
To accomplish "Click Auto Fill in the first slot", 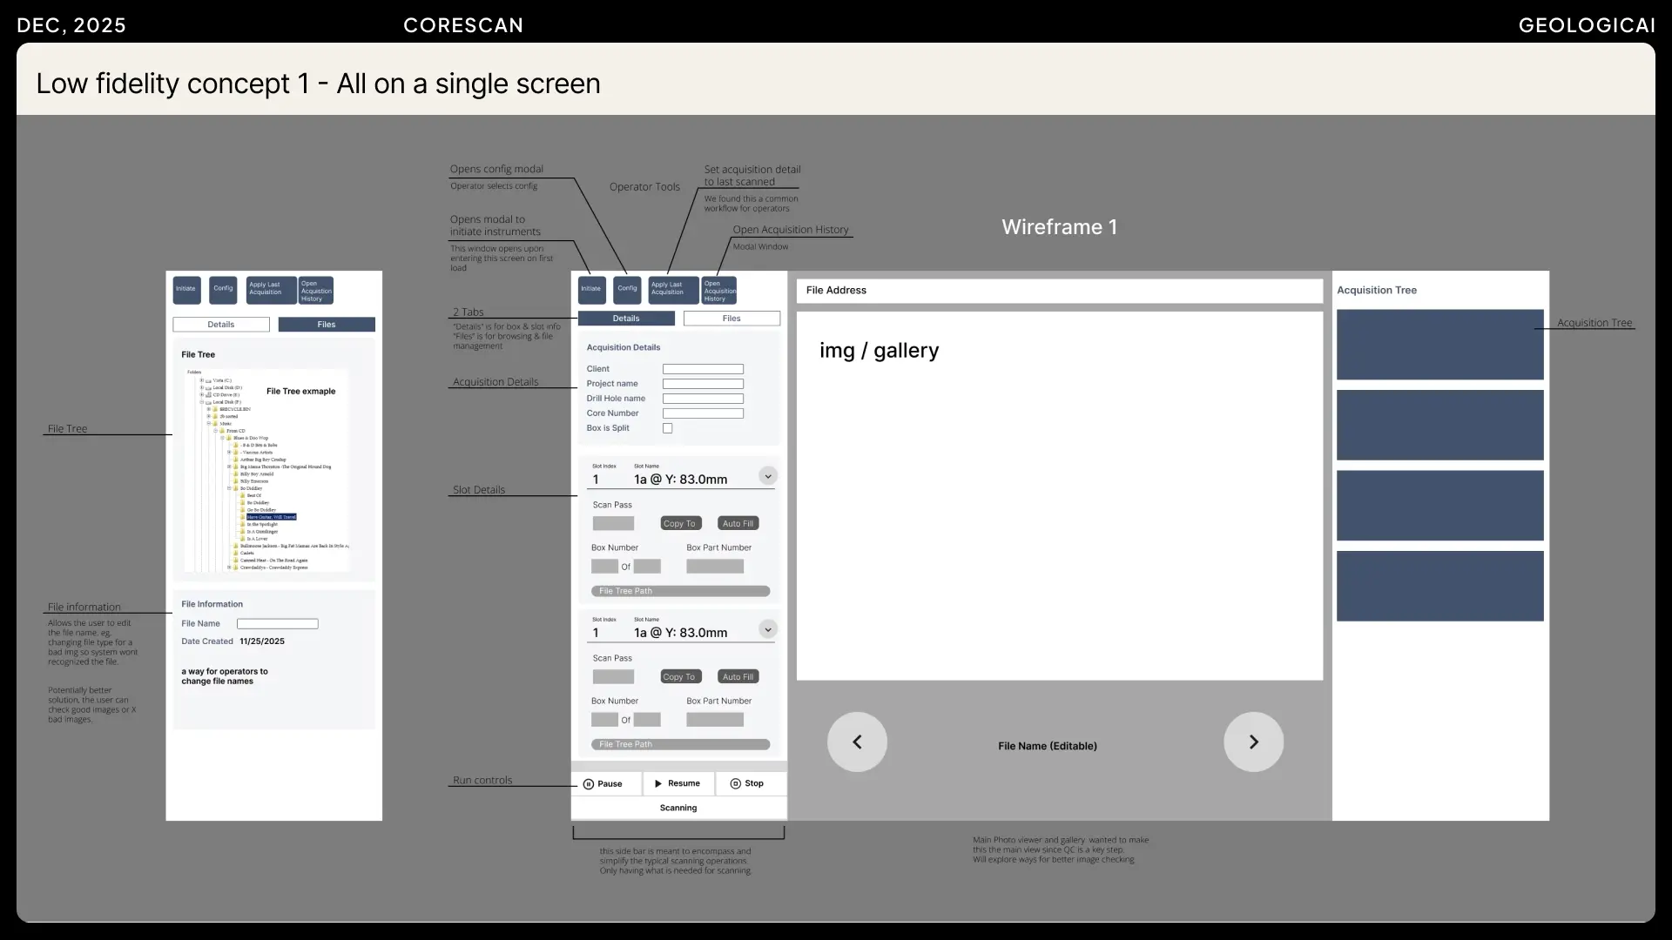I will pos(738,523).
